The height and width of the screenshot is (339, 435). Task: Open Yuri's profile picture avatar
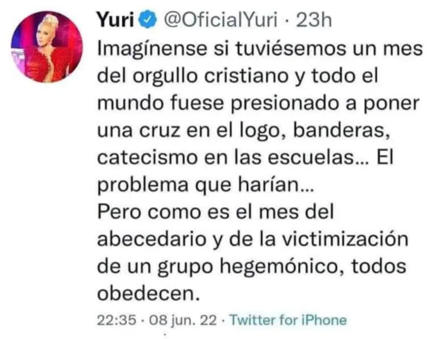point(47,47)
